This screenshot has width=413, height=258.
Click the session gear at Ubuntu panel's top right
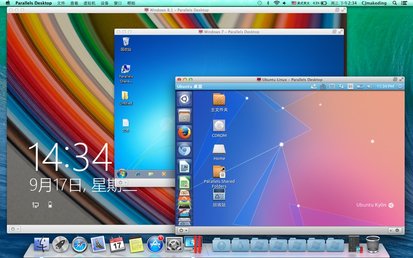pos(400,86)
